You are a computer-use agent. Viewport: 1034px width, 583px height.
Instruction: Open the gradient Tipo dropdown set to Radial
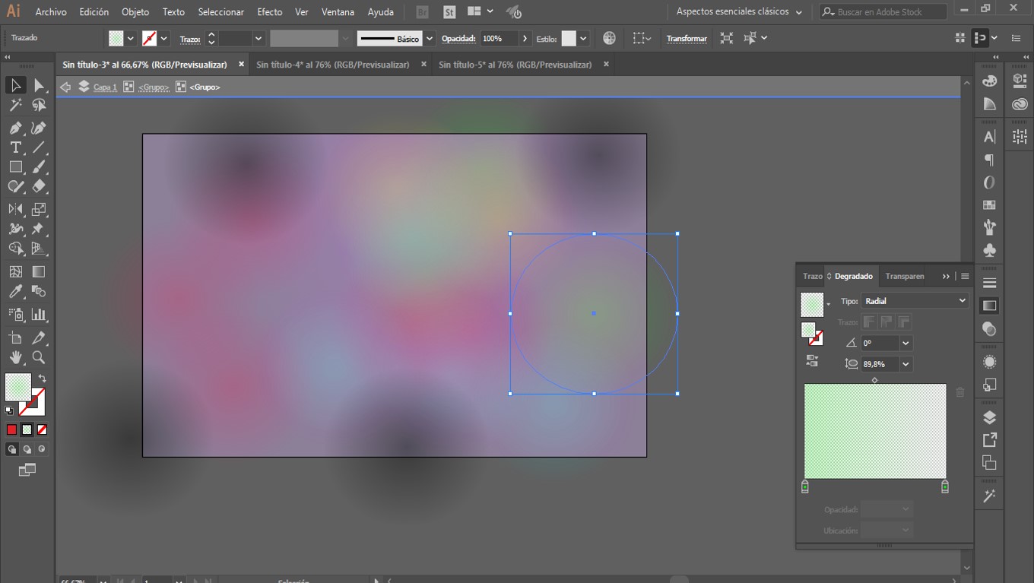pyautogui.click(x=915, y=301)
